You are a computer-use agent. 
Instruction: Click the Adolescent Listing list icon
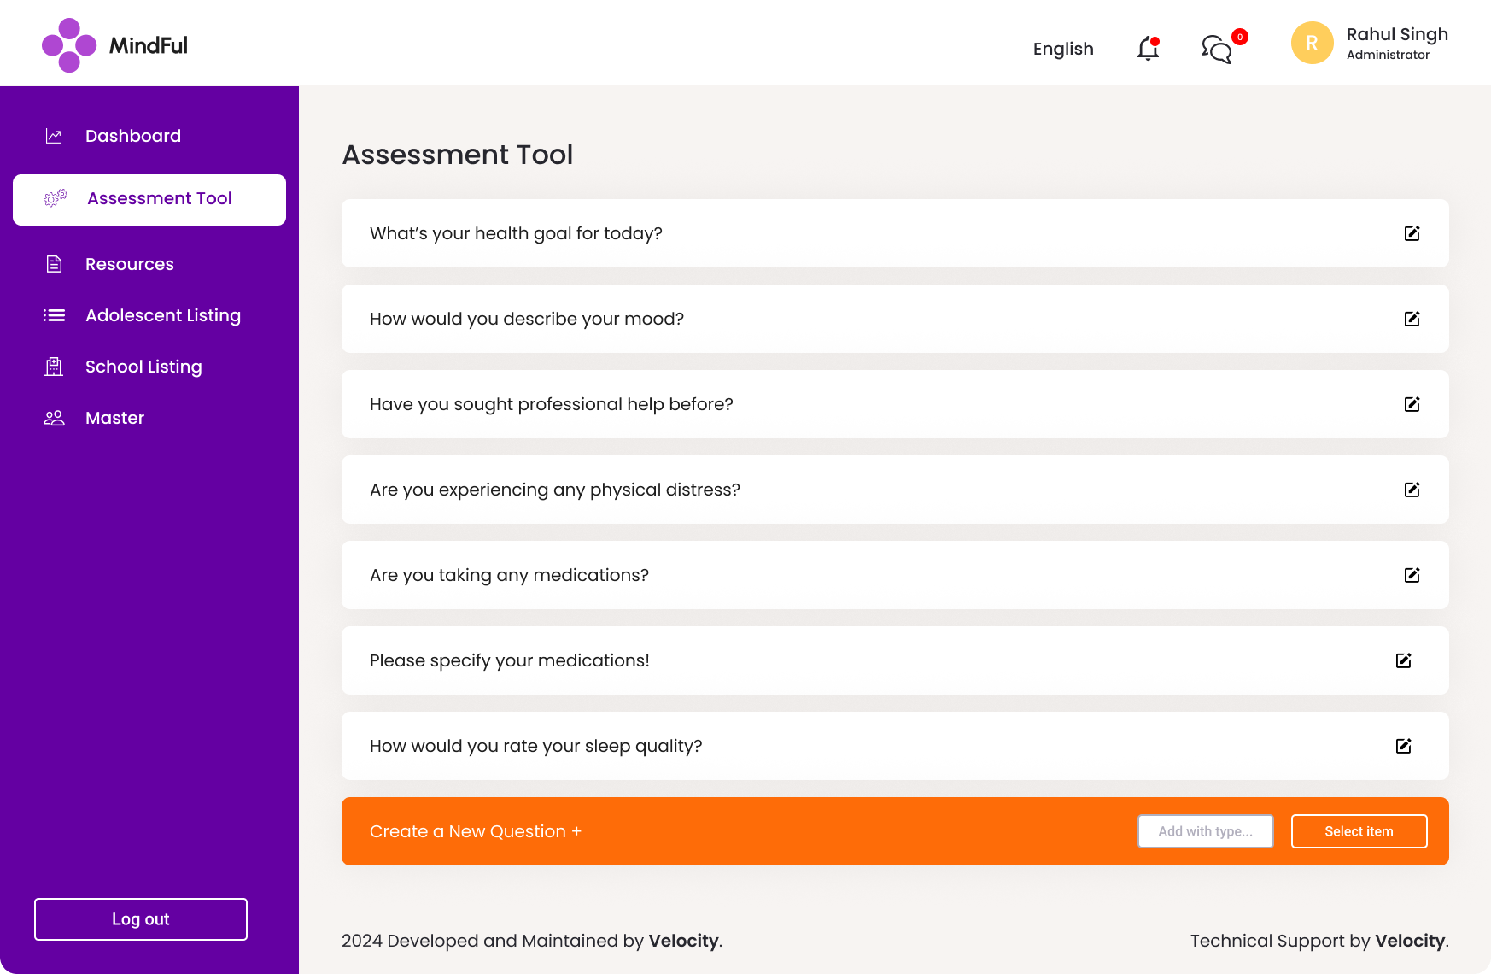[x=53, y=315]
